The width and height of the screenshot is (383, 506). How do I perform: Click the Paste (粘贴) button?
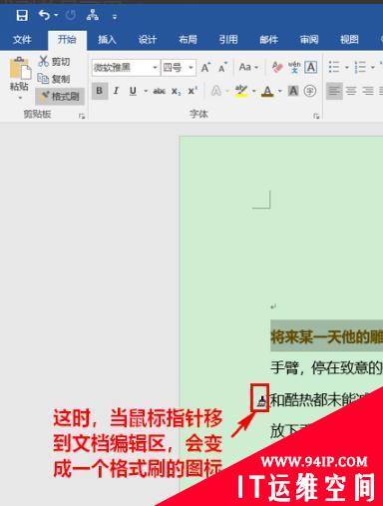pos(19,79)
